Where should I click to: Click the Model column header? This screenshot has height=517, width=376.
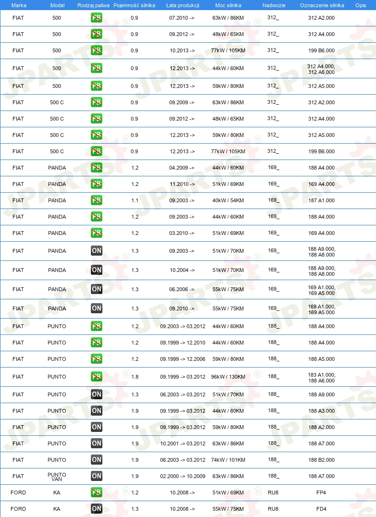[x=57, y=5]
